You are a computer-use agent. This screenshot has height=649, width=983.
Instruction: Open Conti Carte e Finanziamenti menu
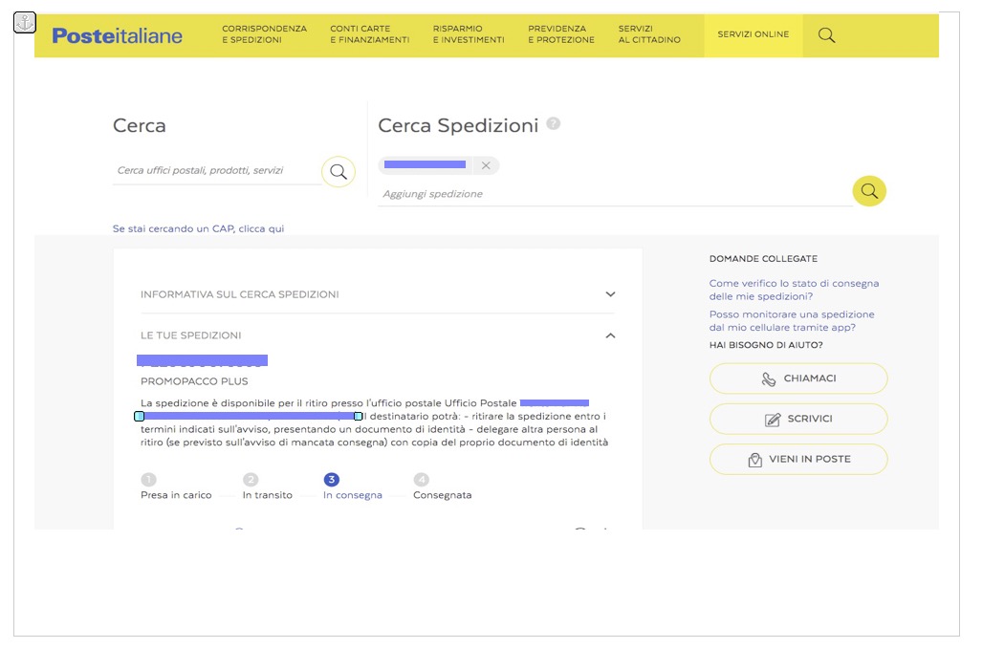[369, 34]
